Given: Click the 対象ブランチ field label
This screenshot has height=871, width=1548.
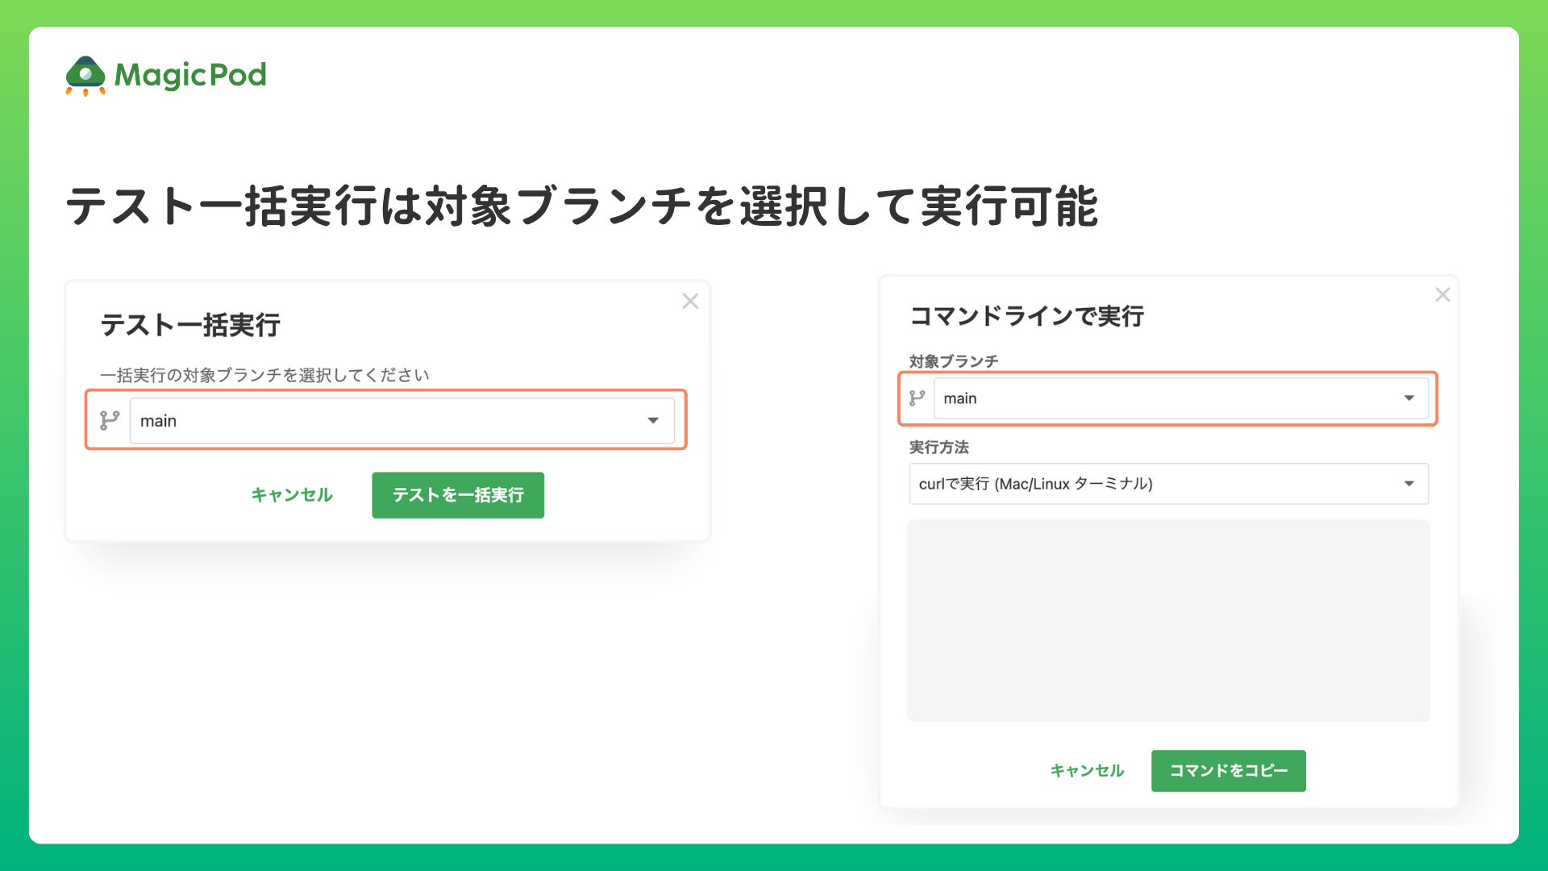Looking at the screenshot, I should [x=953, y=361].
